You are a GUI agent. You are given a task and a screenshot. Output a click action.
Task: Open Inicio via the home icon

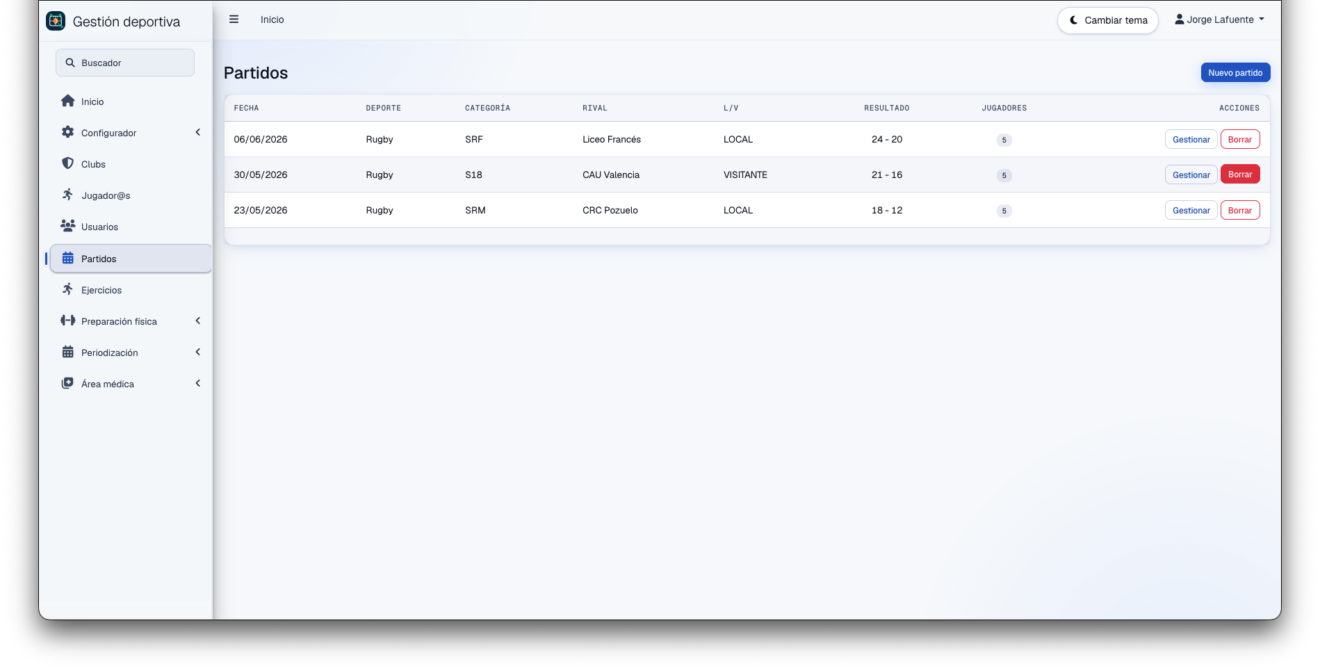(67, 101)
